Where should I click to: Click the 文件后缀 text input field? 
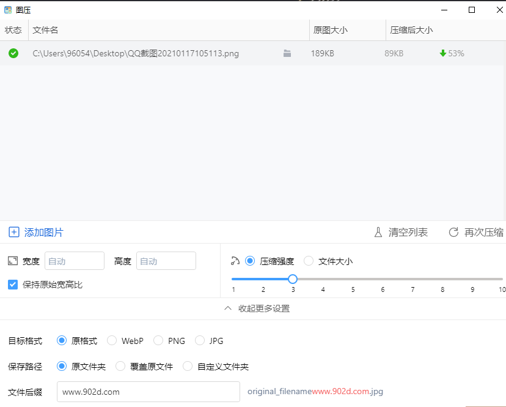pyautogui.click(x=148, y=392)
